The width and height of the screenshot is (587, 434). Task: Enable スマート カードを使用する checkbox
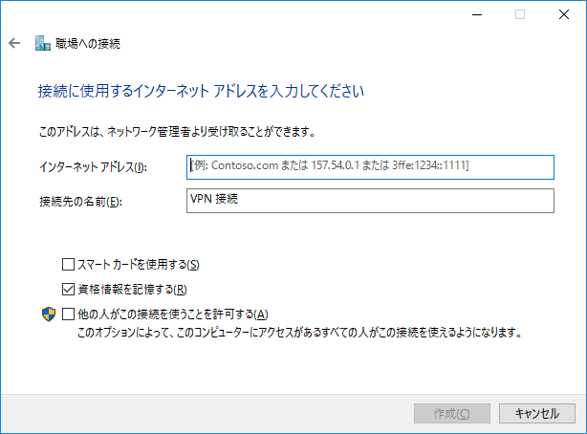(x=68, y=265)
